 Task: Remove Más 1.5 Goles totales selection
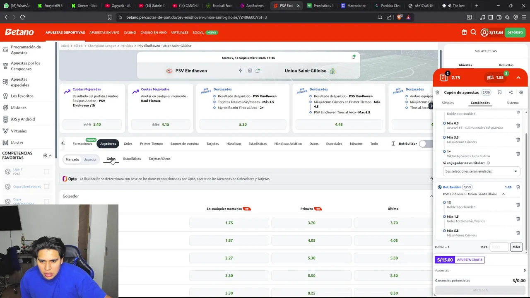[x=518, y=219]
